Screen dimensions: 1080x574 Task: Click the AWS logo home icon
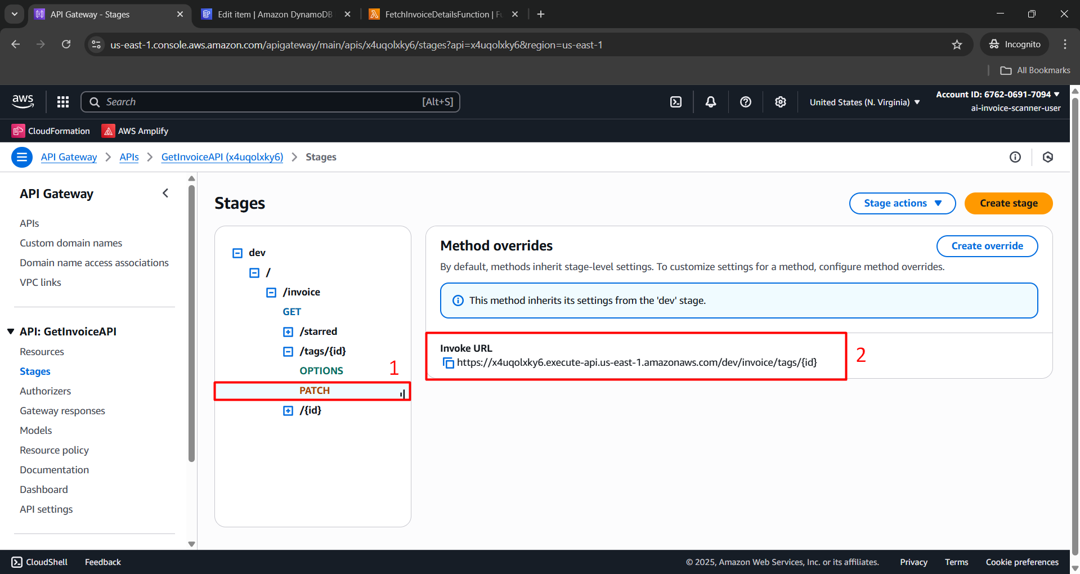[x=23, y=101]
